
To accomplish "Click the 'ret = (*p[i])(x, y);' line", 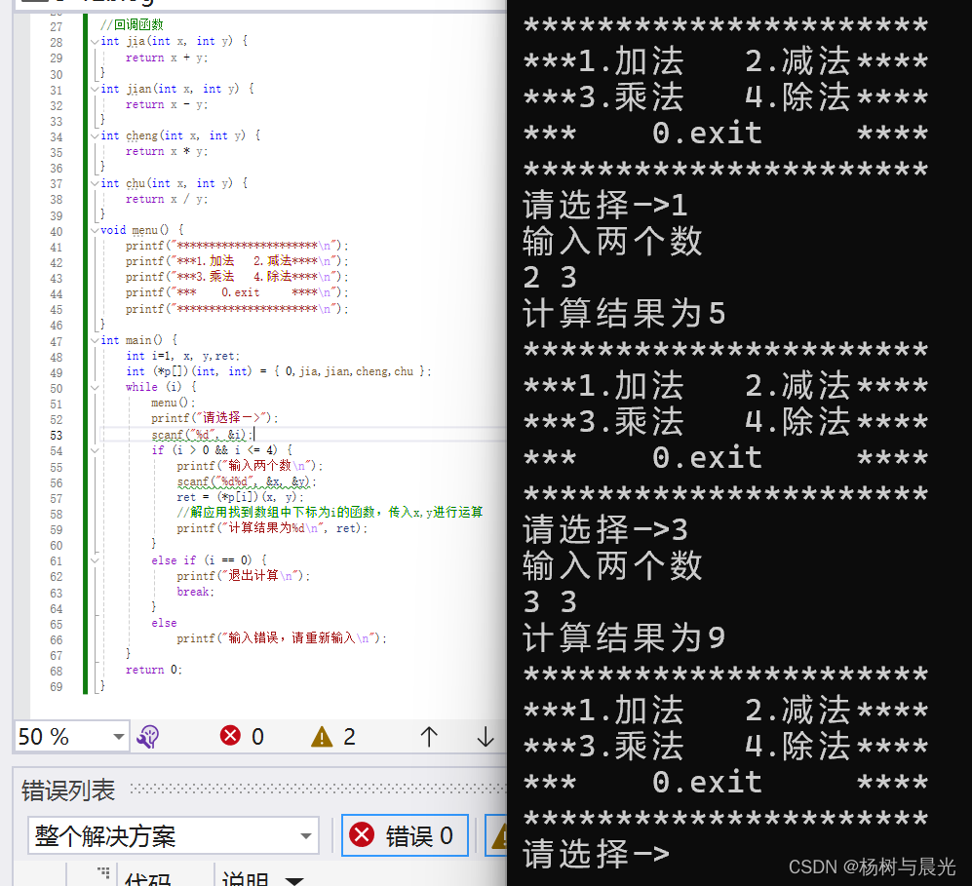I will pos(241,497).
